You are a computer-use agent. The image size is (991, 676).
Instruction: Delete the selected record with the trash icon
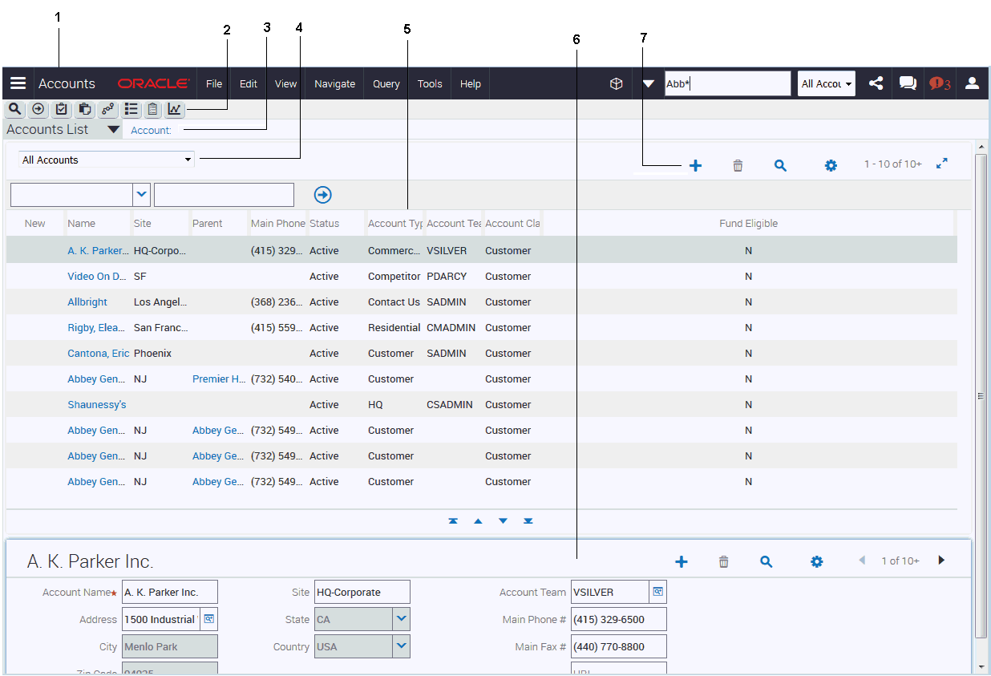click(x=738, y=165)
